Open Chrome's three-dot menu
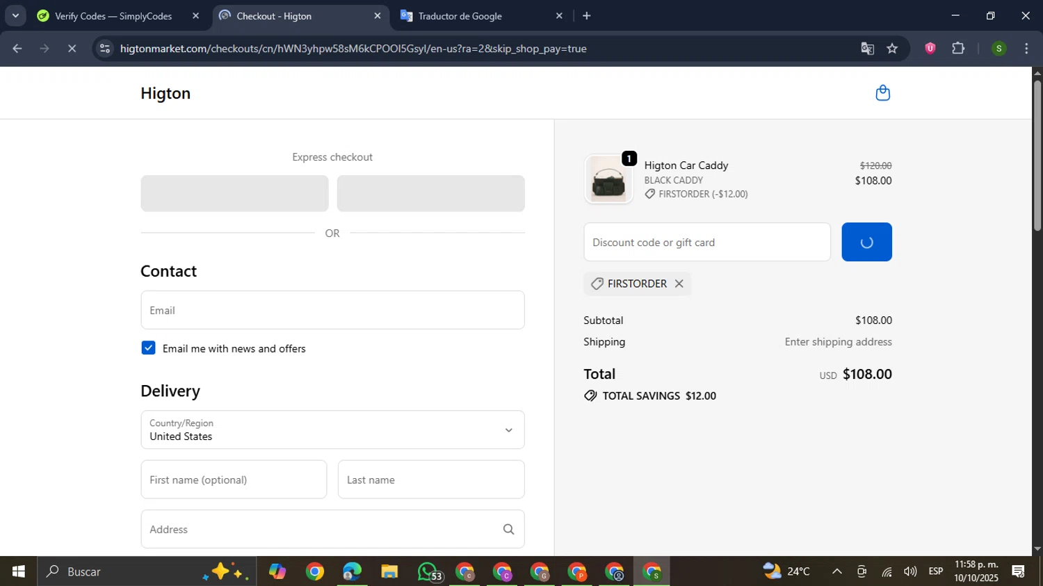The image size is (1043, 586). (x=1026, y=49)
